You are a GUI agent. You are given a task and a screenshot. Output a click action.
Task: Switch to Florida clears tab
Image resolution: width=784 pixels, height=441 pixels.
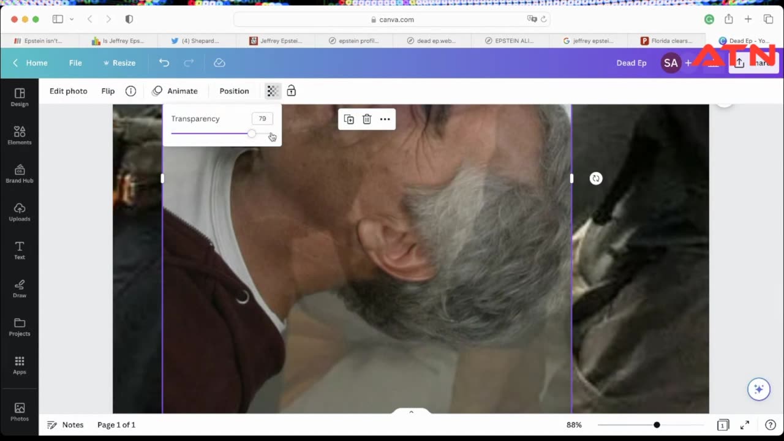tap(667, 41)
